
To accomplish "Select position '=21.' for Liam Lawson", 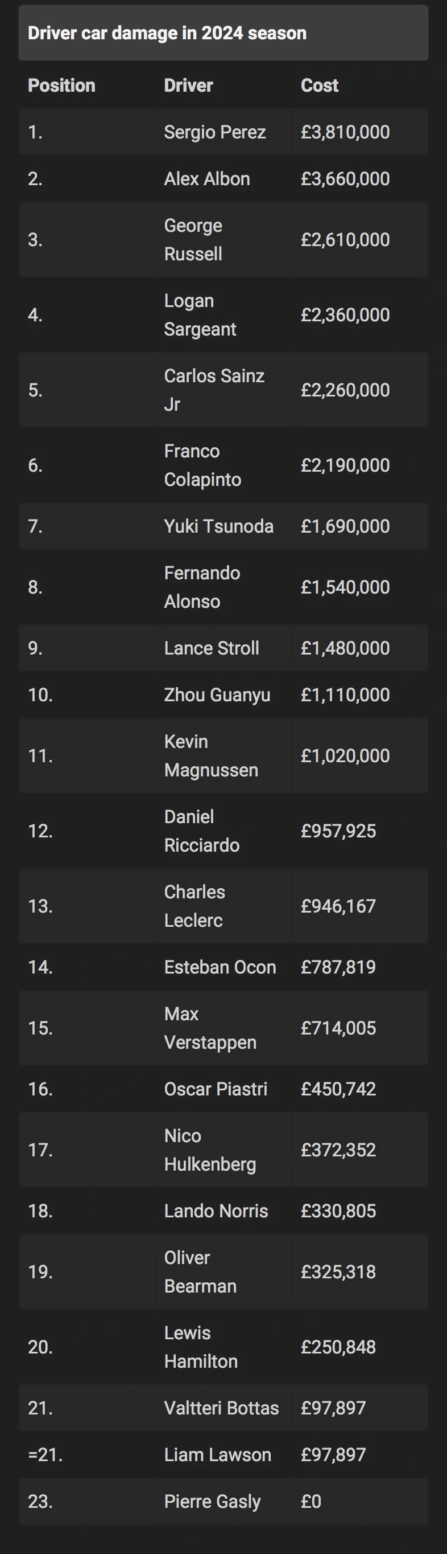I will tap(45, 1454).
